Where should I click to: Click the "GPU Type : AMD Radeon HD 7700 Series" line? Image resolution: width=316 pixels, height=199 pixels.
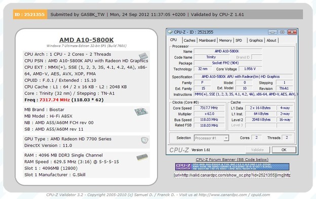click(x=68, y=139)
